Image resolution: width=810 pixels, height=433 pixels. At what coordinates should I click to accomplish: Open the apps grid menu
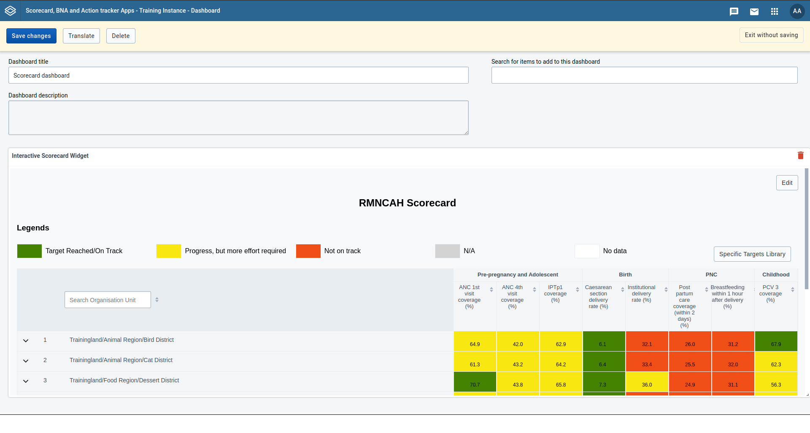[x=775, y=11]
